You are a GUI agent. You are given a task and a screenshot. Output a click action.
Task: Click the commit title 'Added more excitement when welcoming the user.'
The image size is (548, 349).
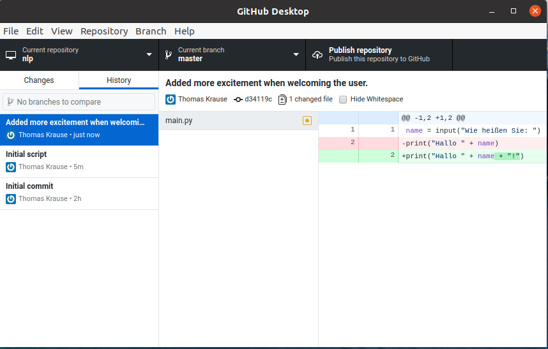[x=266, y=83]
